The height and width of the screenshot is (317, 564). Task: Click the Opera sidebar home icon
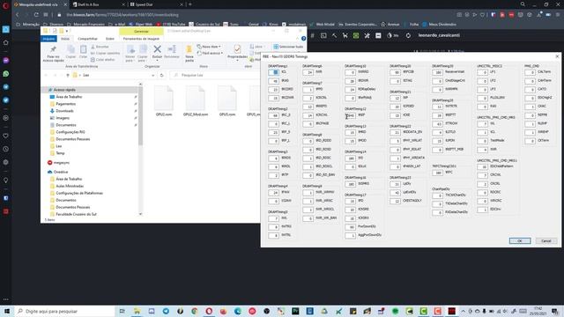6,42
